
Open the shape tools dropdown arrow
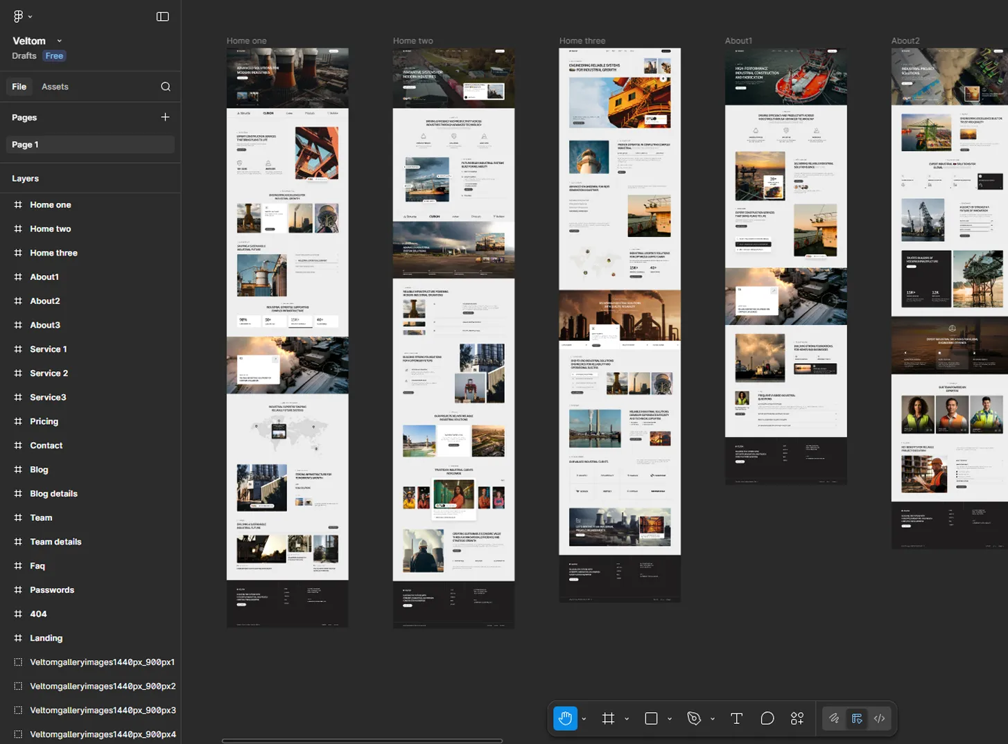coord(670,719)
